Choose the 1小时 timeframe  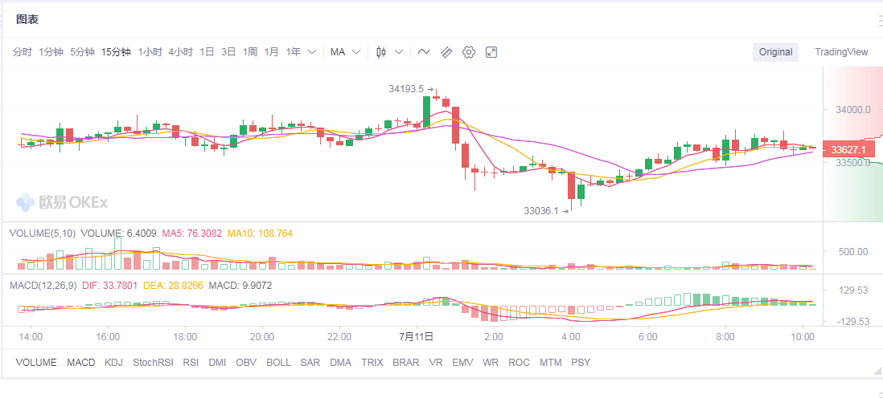150,52
